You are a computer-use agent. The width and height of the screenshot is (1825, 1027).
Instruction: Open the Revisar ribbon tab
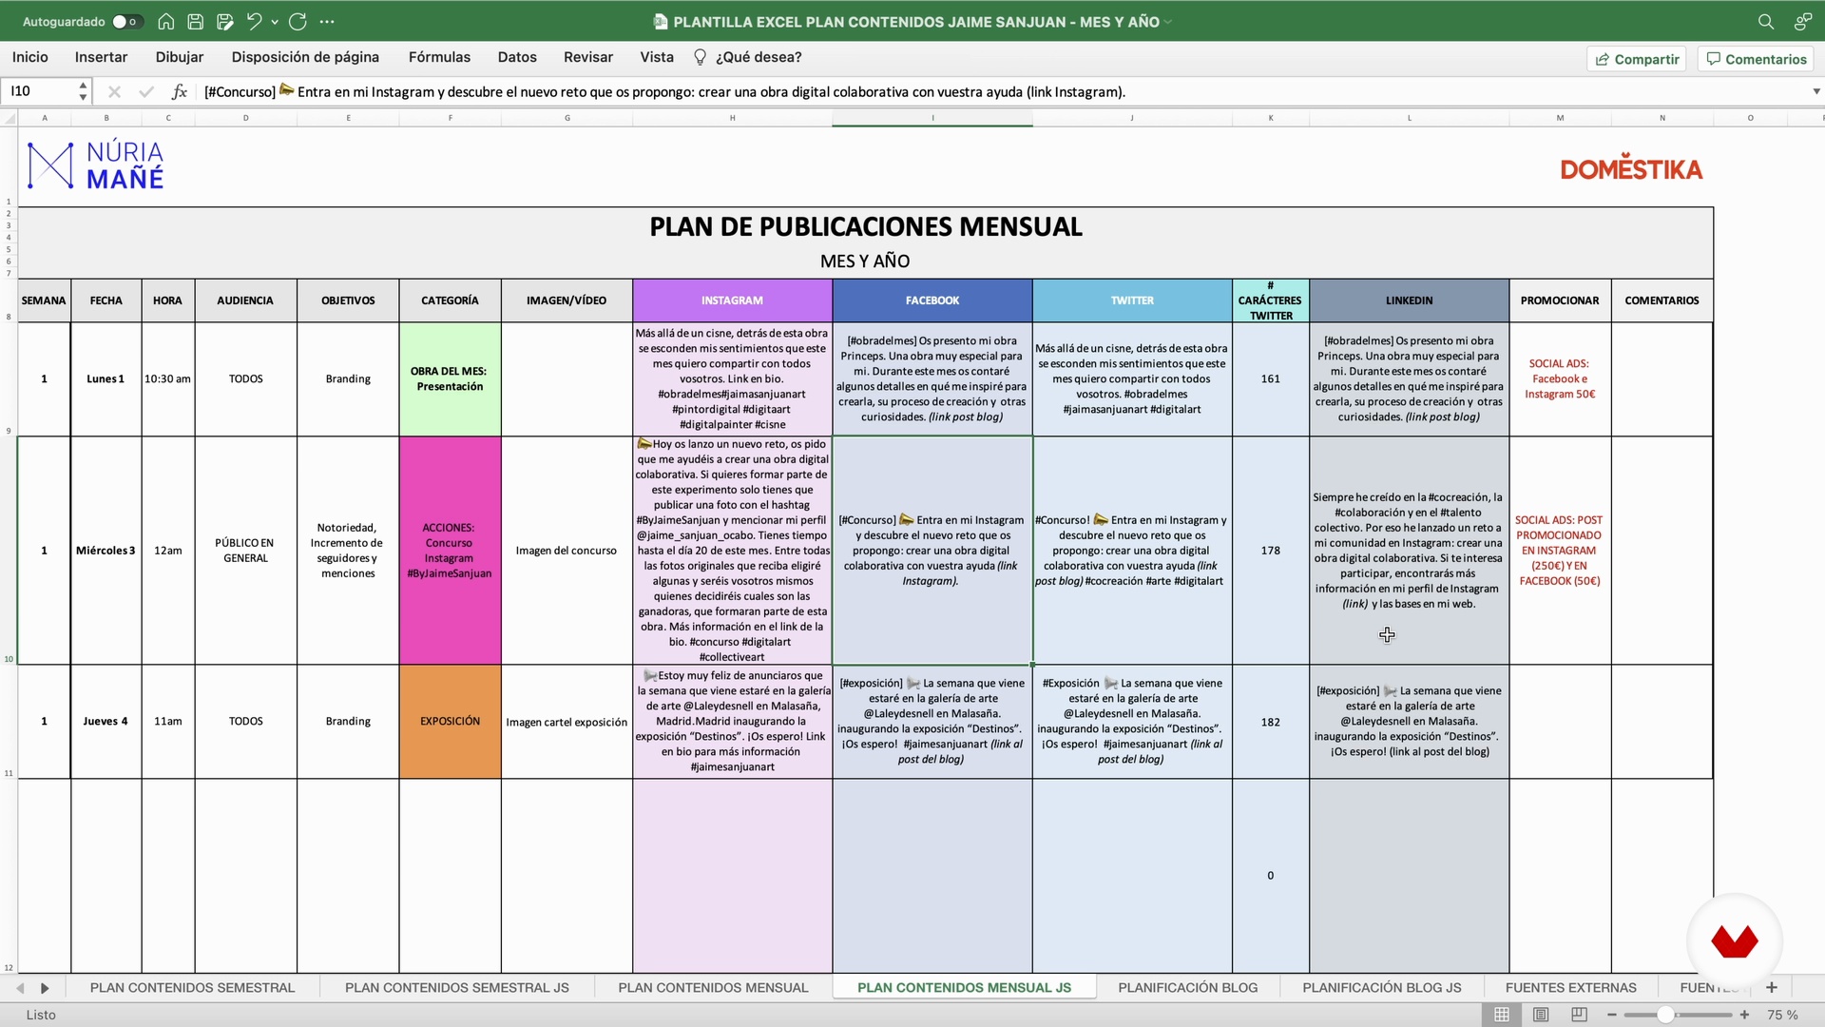[588, 57]
